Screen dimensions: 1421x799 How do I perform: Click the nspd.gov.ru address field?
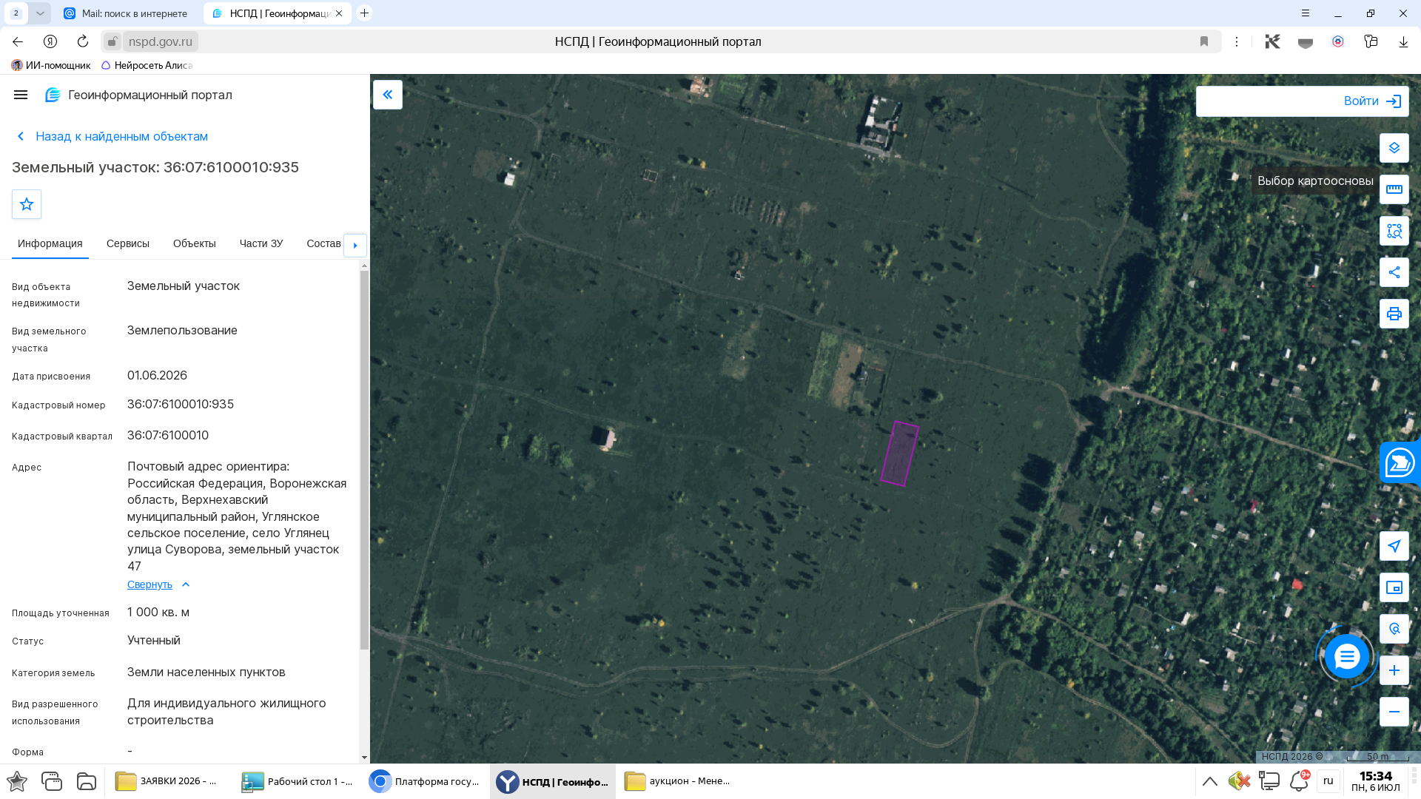point(161,41)
